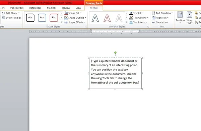Expand the Shape Styles gallery More button

point(62,22)
